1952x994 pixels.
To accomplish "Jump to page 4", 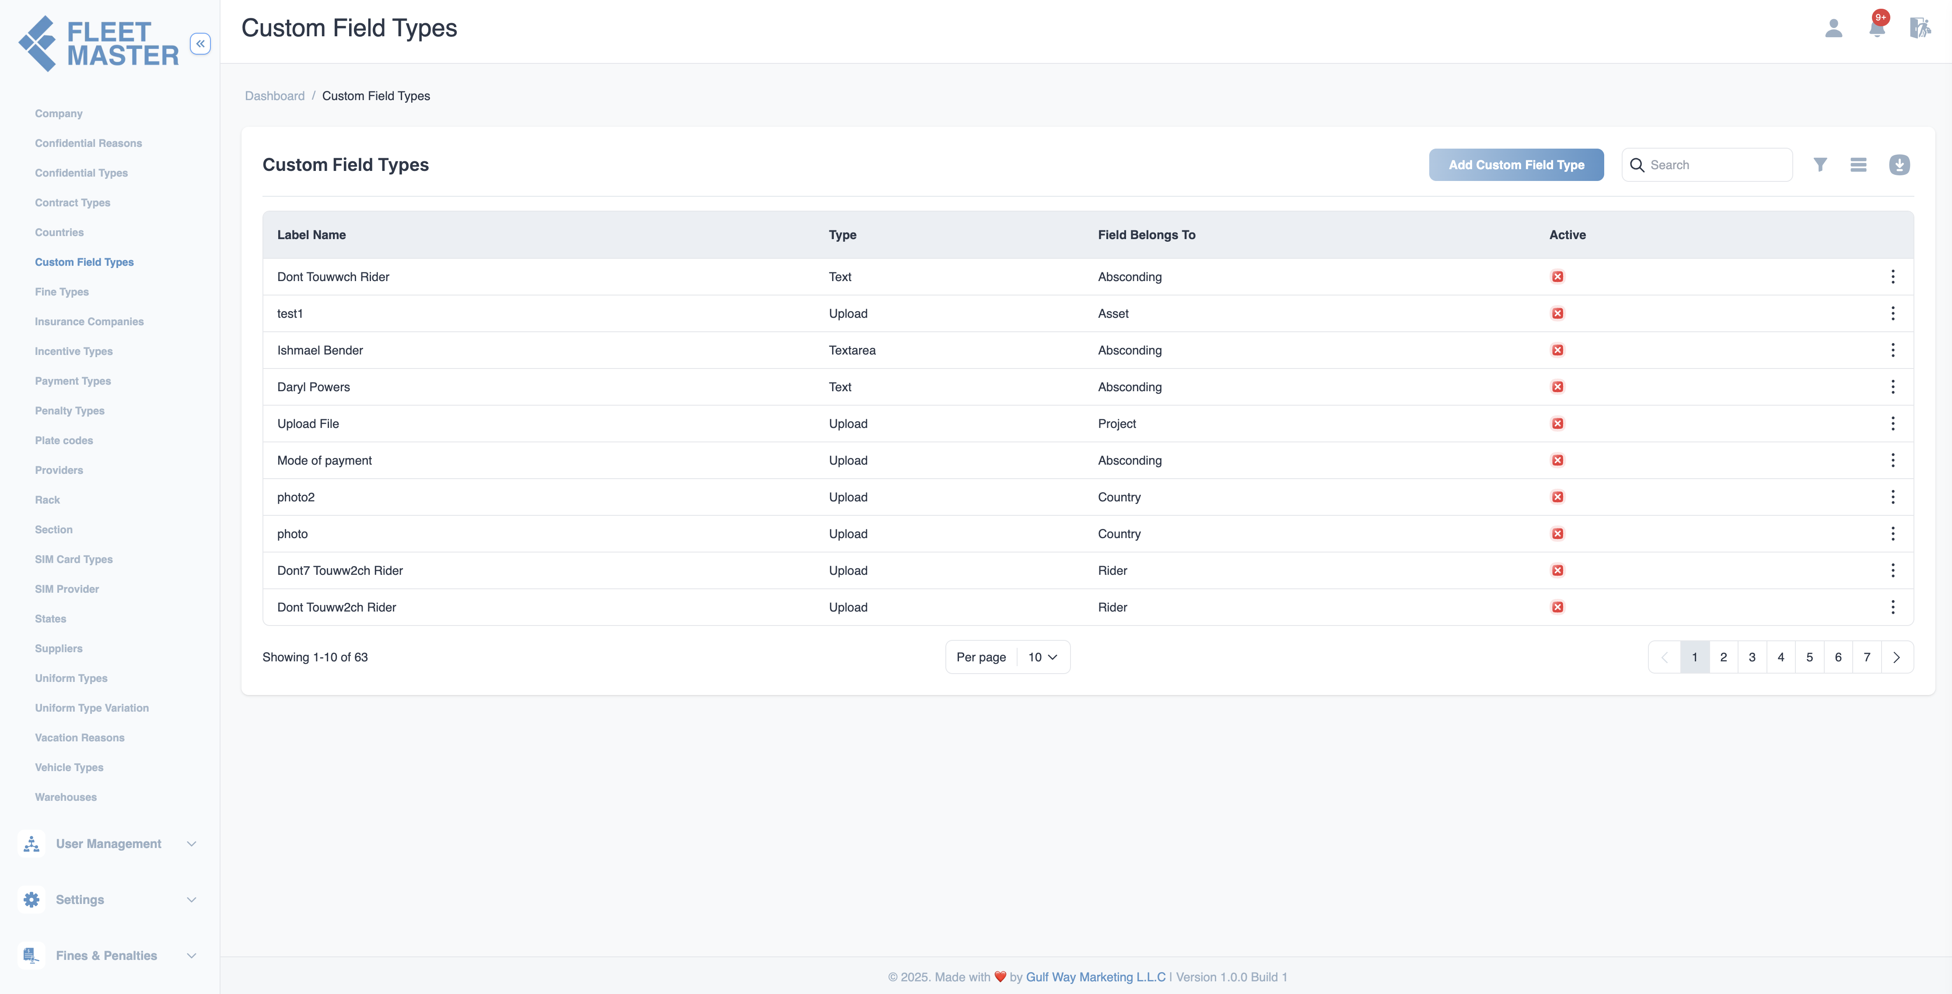I will point(1781,657).
